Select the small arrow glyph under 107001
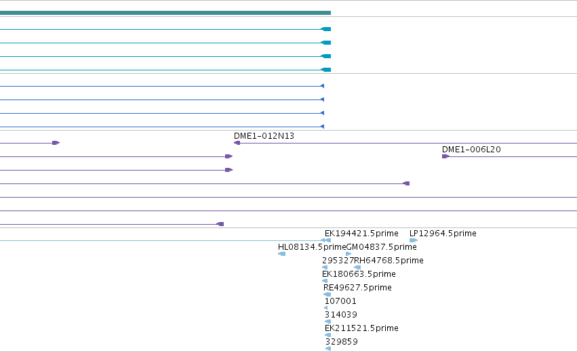The height and width of the screenshot is (352, 577). point(325,308)
